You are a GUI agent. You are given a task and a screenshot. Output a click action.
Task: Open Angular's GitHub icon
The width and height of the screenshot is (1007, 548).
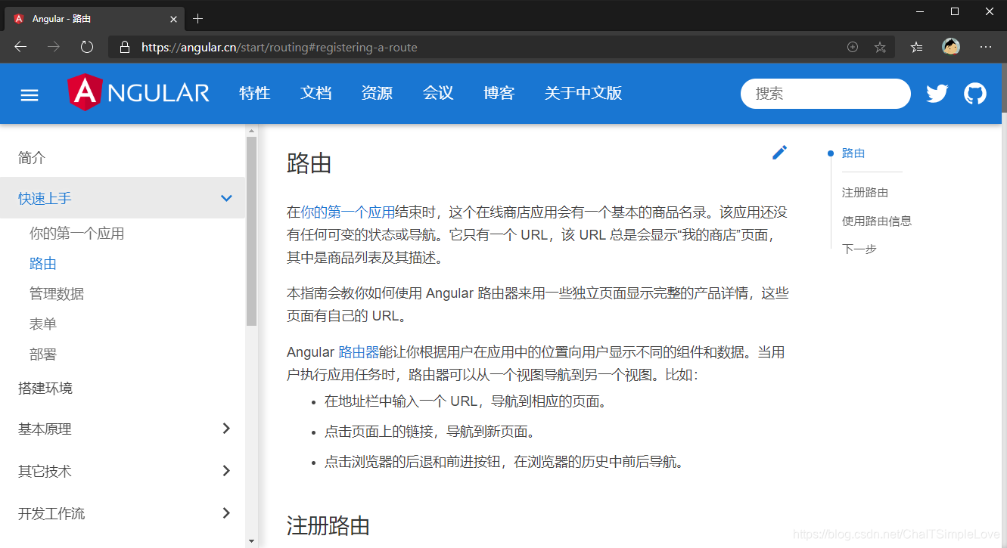tap(975, 94)
